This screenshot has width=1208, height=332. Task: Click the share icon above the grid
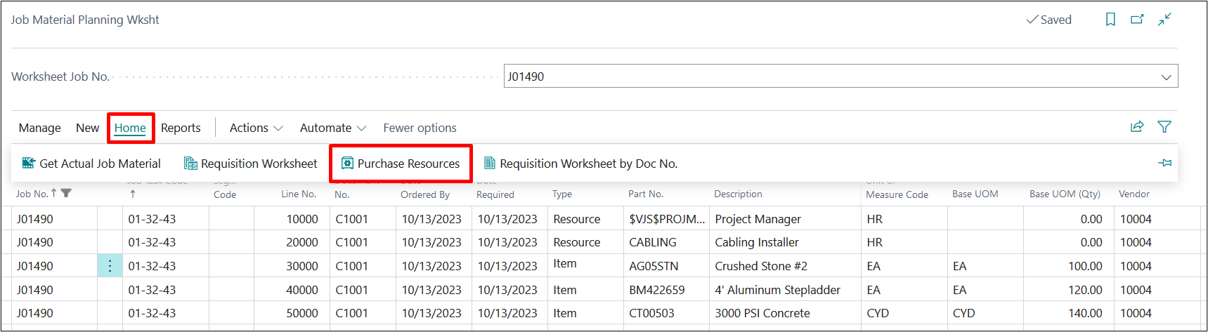(1136, 127)
